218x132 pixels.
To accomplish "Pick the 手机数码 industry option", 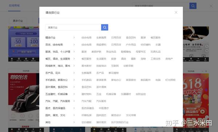I will click(x=86, y=80).
